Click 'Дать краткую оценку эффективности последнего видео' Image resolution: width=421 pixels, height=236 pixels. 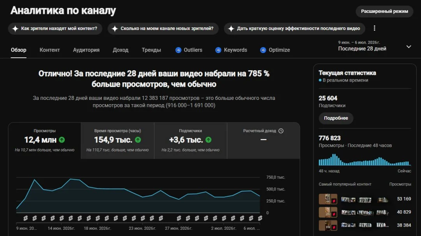pyautogui.click(x=295, y=28)
